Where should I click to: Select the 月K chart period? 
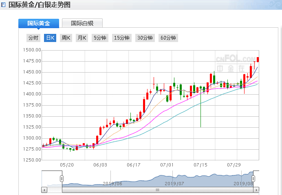click(82, 38)
